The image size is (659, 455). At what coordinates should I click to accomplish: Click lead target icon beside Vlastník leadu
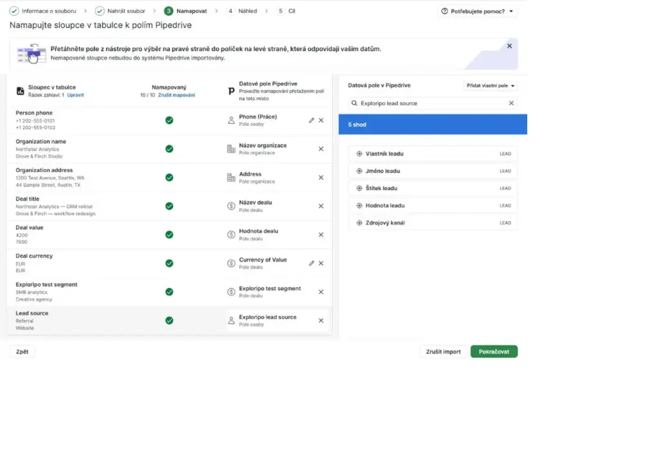pyautogui.click(x=359, y=154)
